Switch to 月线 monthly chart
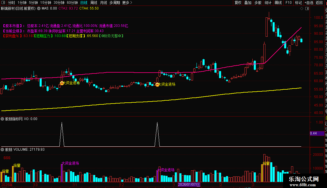The image size is (327, 188). click(103, 3)
